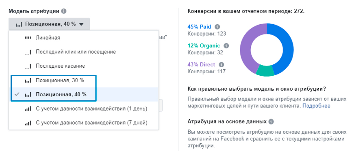Click info icon beside Атрибуция на основе данных
This screenshot has height=151, width=354.
(x=271, y=122)
